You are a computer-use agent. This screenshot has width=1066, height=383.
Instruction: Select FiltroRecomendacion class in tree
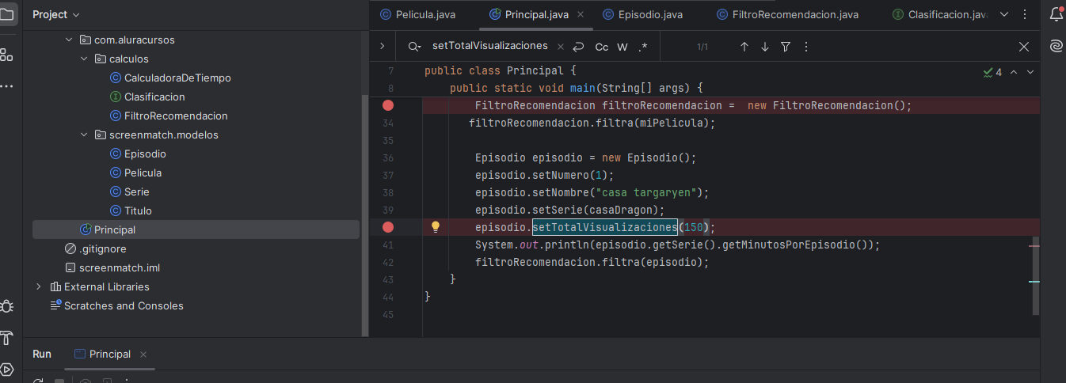click(176, 116)
